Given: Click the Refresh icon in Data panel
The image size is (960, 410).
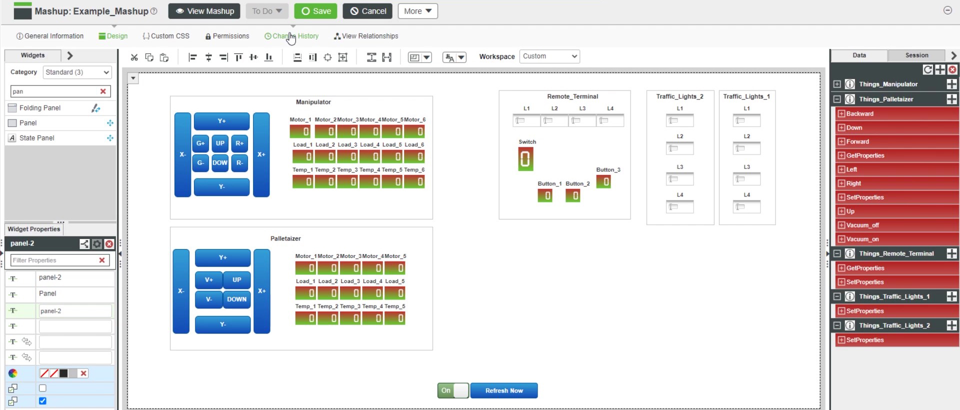Looking at the screenshot, I should tap(927, 70).
